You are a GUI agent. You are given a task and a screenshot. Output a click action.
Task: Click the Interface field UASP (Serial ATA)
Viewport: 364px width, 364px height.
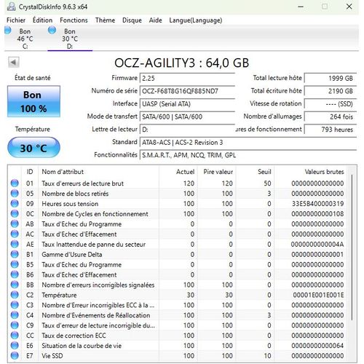[x=187, y=104]
